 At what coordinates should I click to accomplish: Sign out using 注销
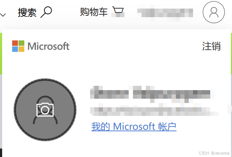click(211, 46)
